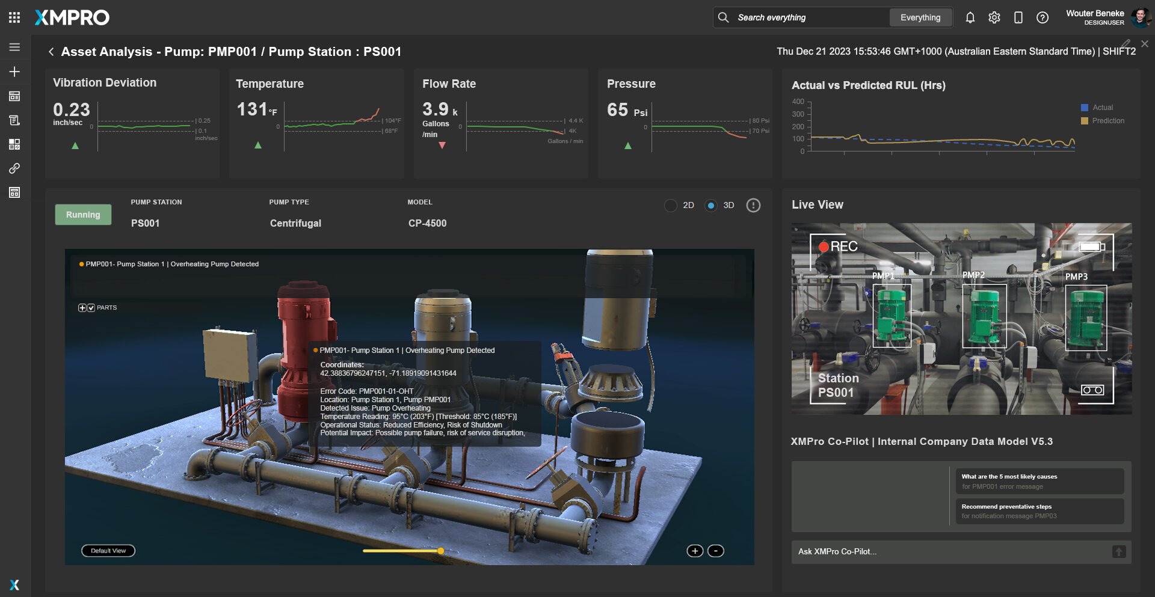Select the 2D view radio button
Image resolution: width=1155 pixels, height=597 pixels.
coord(671,206)
